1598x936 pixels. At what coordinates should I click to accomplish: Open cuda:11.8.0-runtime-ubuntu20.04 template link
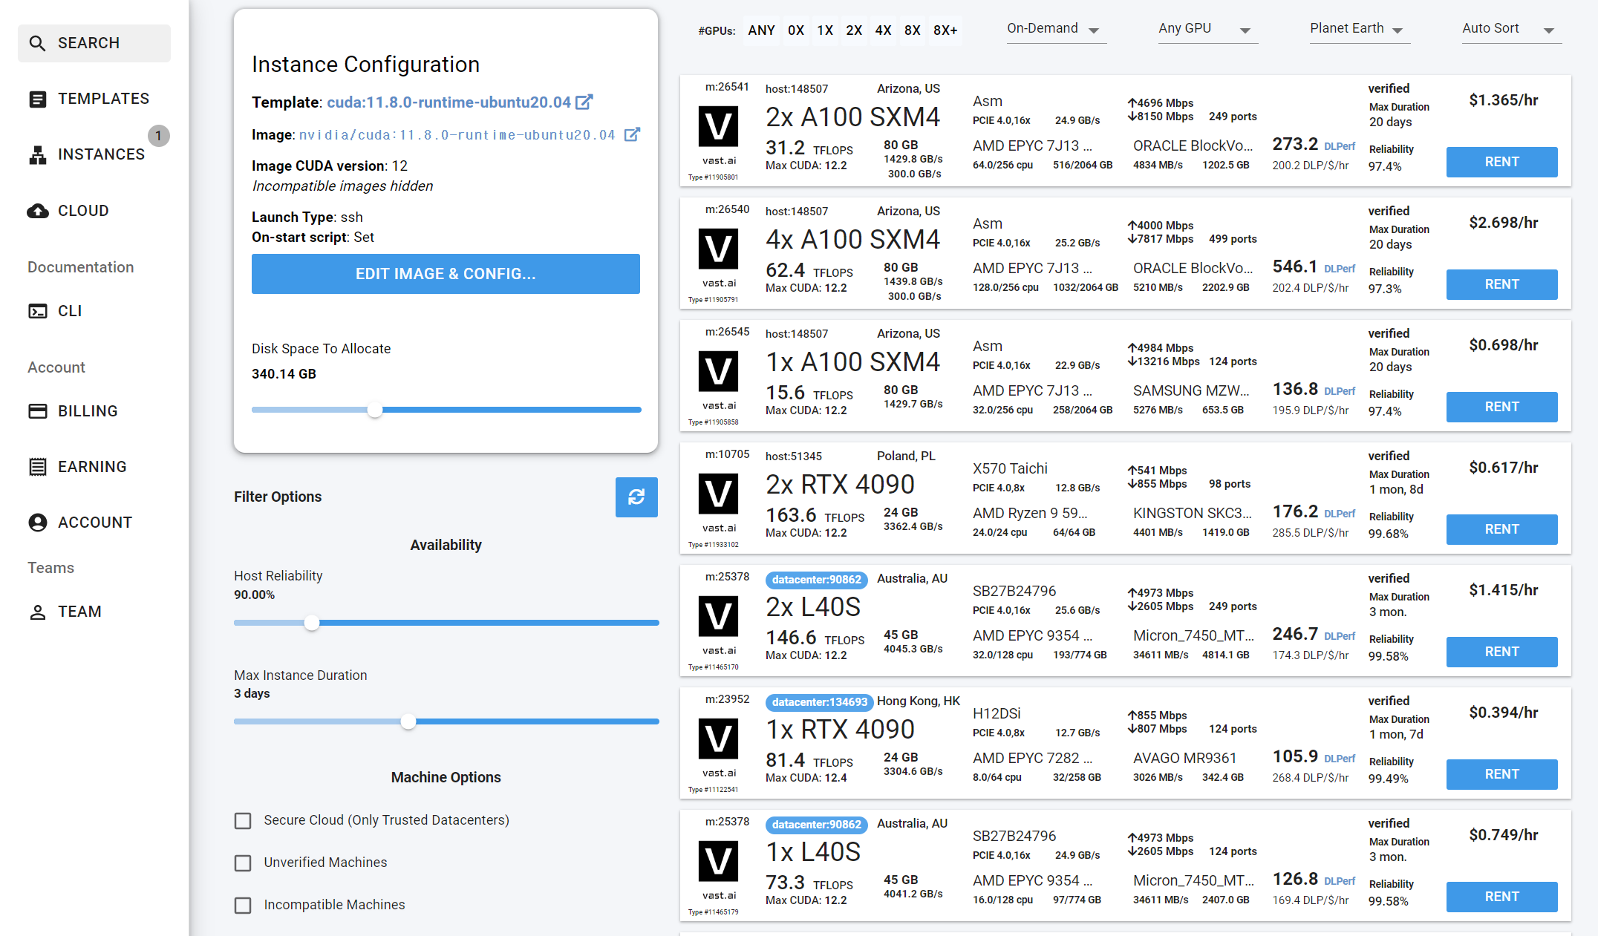point(449,102)
